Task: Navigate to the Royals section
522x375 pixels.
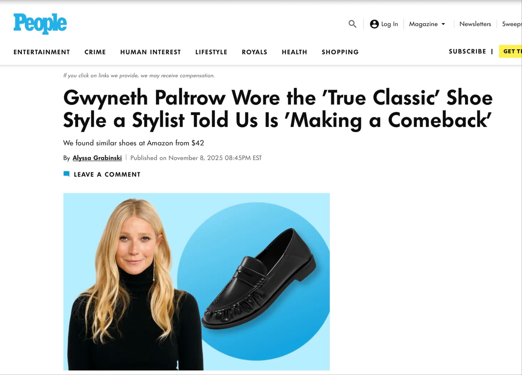Action: [254, 52]
